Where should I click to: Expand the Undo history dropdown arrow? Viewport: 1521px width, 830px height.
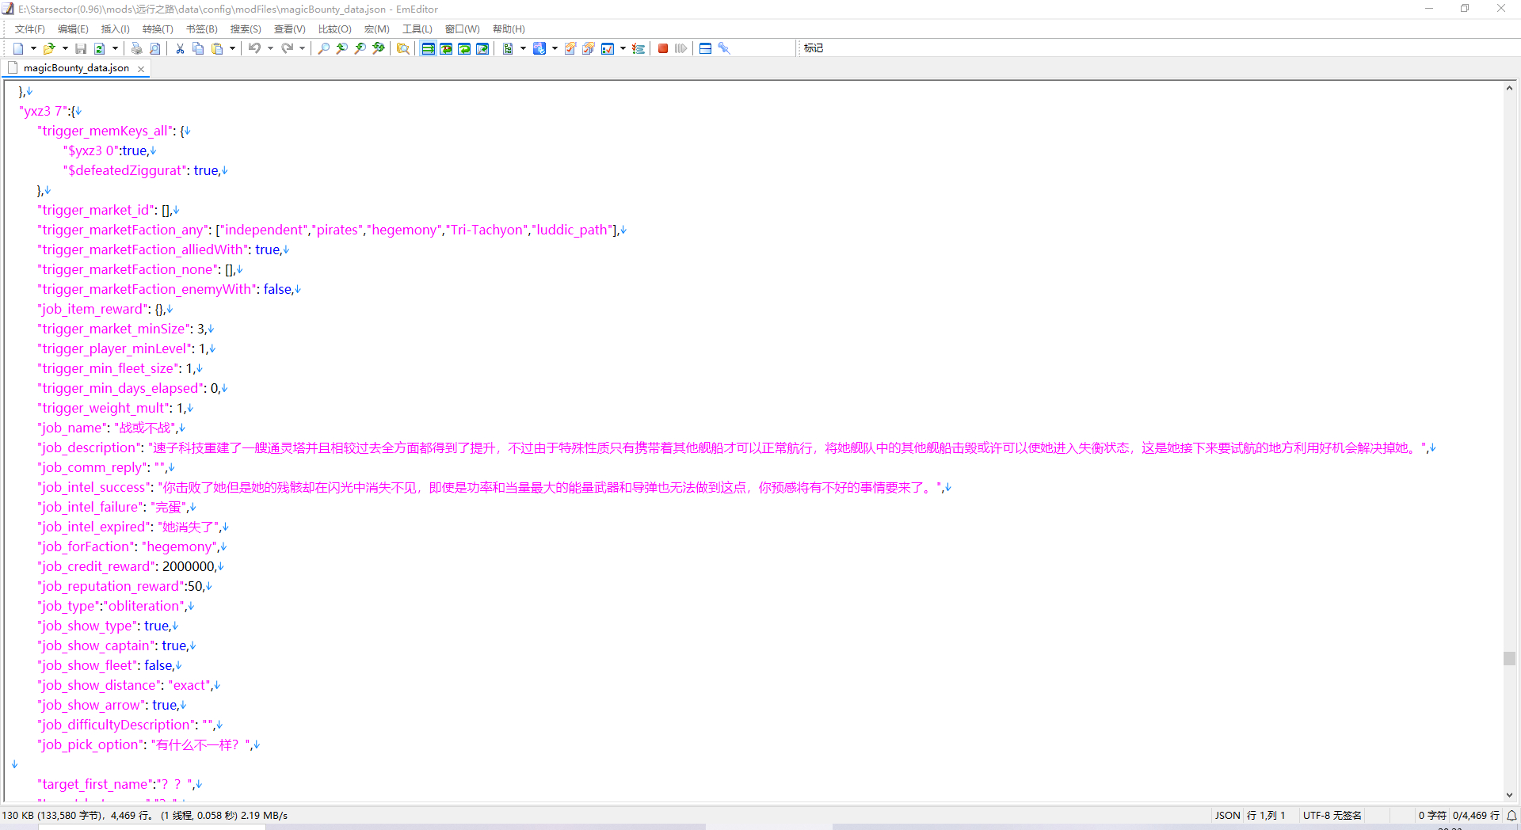[270, 48]
